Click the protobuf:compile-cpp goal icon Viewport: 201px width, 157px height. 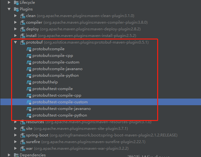click(x=29, y=56)
